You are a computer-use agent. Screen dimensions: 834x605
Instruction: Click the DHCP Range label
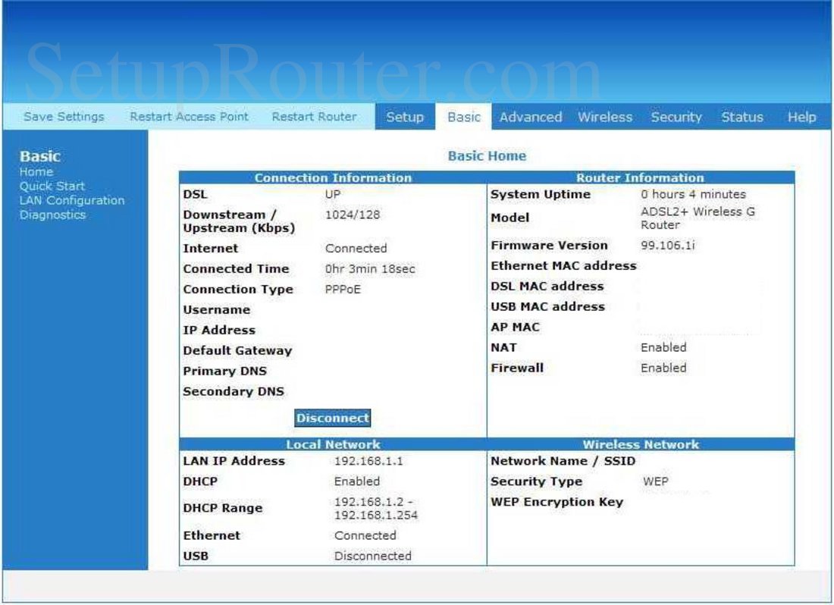pos(222,508)
